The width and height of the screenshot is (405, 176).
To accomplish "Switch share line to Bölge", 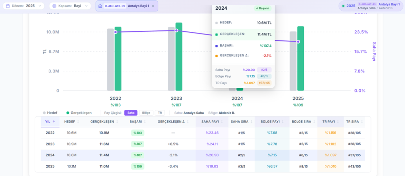I will coord(146,113).
